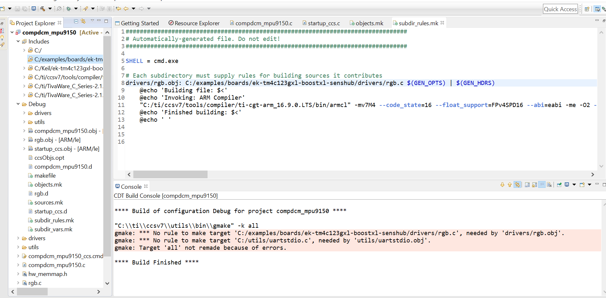This screenshot has width=606, height=298.
Task: Click the Build hammer icon in the toolbar
Action: coord(43,9)
